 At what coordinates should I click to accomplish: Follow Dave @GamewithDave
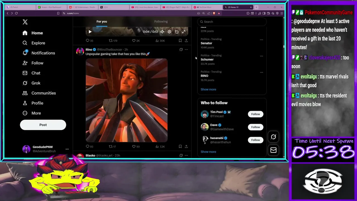click(255, 127)
